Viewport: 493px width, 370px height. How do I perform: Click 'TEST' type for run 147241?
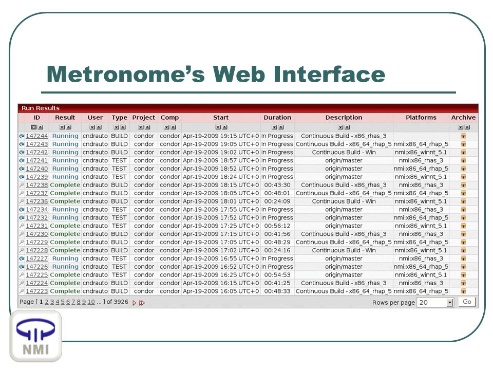point(119,161)
